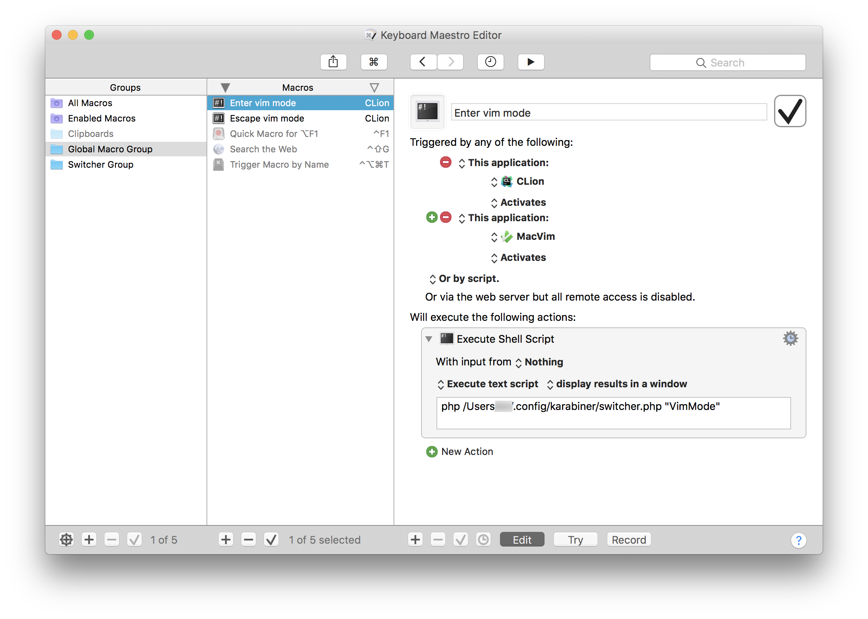The width and height of the screenshot is (868, 619).
Task: Click the Try button
Action: (576, 539)
